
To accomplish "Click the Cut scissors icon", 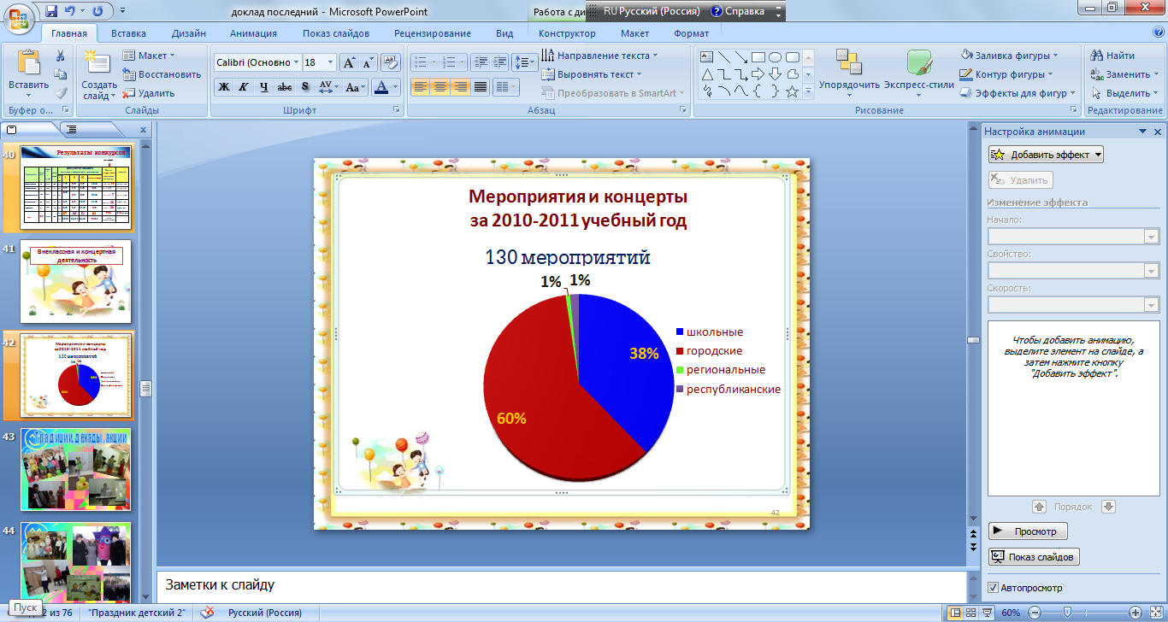I will 61,56.
